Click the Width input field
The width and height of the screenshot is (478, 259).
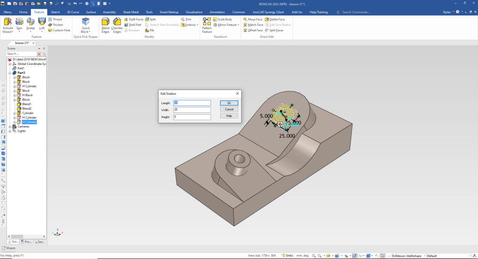coord(192,110)
